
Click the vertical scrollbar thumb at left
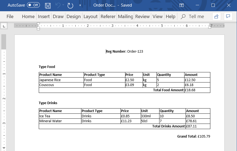tap(4, 42)
